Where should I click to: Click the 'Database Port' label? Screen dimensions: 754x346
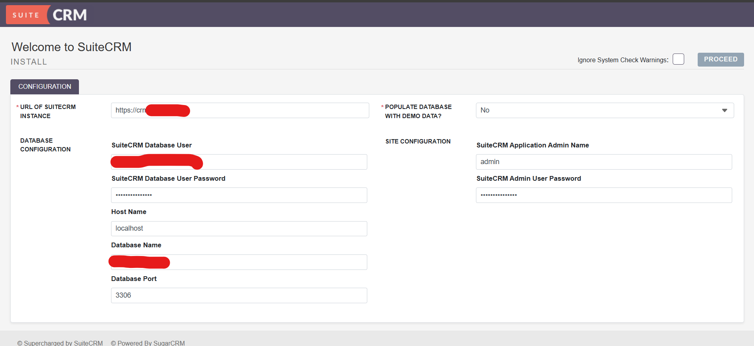point(134,279)
